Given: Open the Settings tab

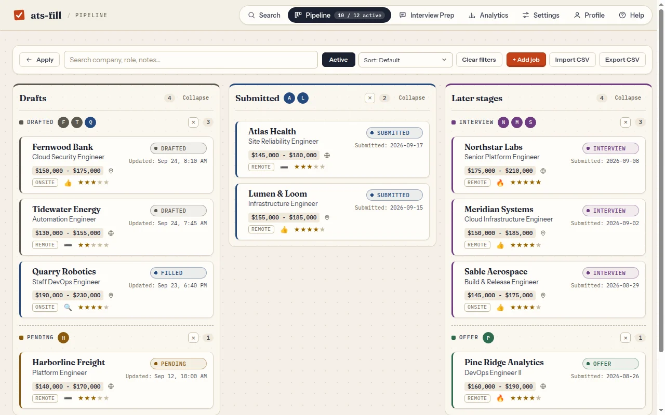Looking at the screenshot, I should [x=541, y=15].
